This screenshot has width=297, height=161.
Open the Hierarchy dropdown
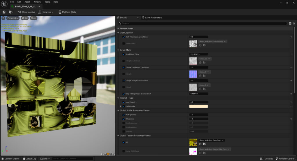[x=46, y=12]
